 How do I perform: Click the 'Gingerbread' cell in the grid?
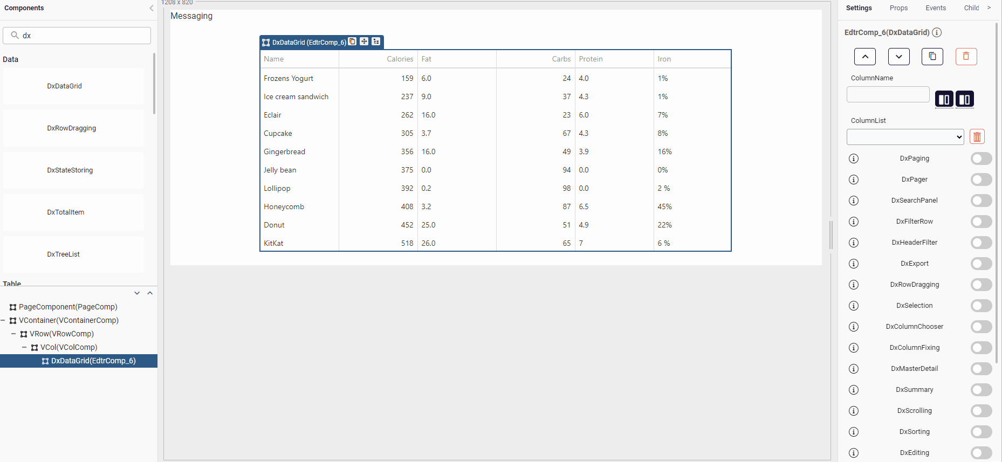300,152
